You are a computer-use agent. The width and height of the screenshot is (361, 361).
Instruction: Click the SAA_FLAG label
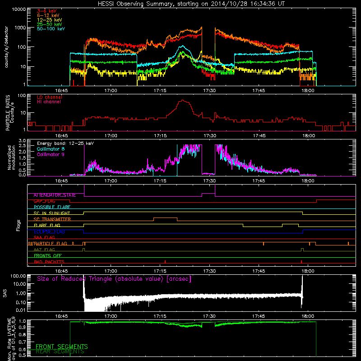tap(44, 238)
